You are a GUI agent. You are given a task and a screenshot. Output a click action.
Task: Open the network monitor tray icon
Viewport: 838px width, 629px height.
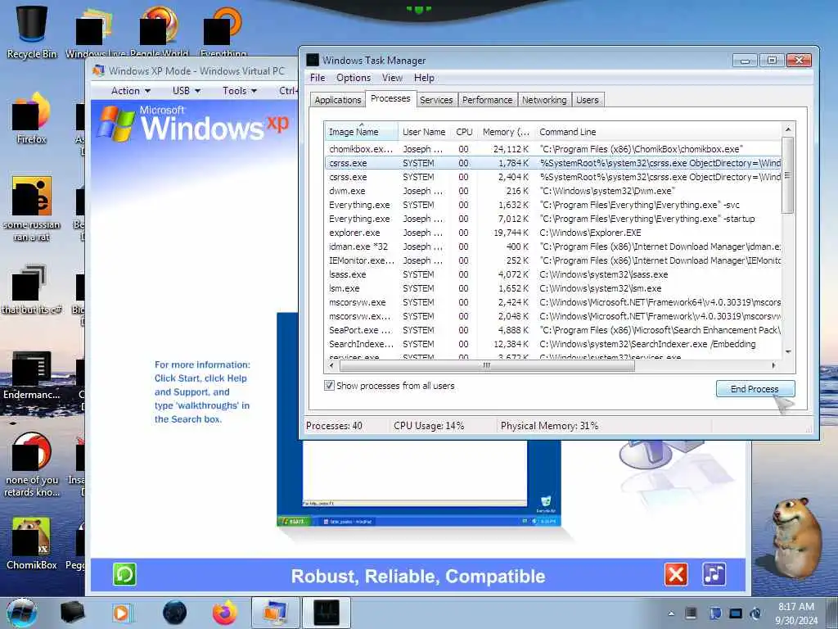click(x=736, y=613)
